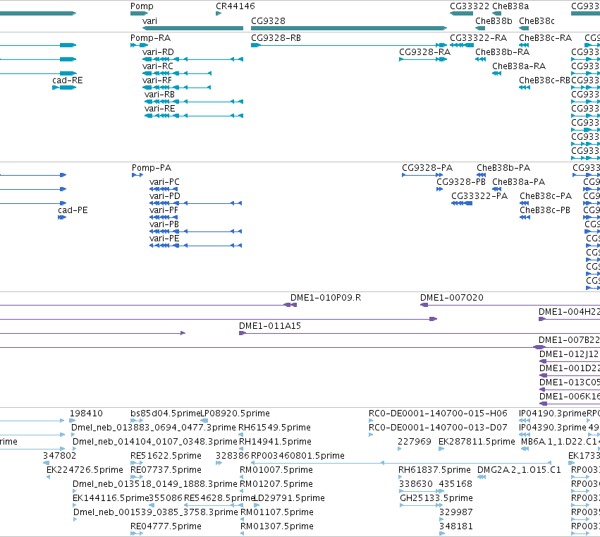Click the CG9328-RA transcript label
Image resolution: width=600 pixels, height=537 pixels.
pos(424,52)
